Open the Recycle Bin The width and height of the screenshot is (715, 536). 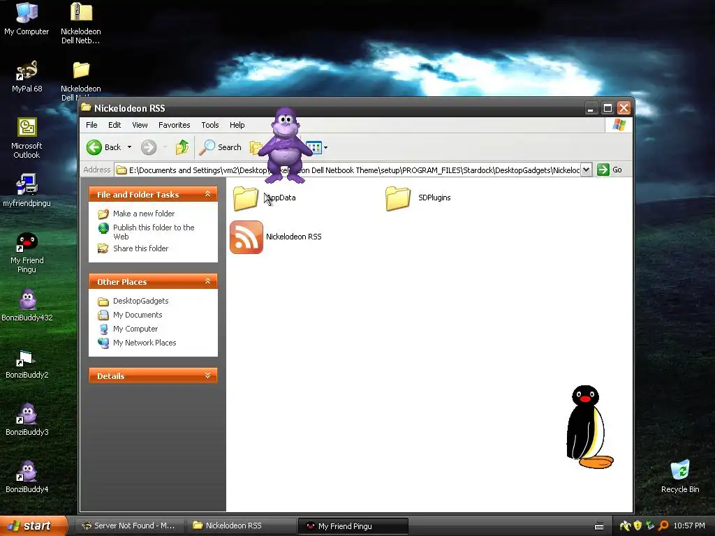(x=680, y=476)
